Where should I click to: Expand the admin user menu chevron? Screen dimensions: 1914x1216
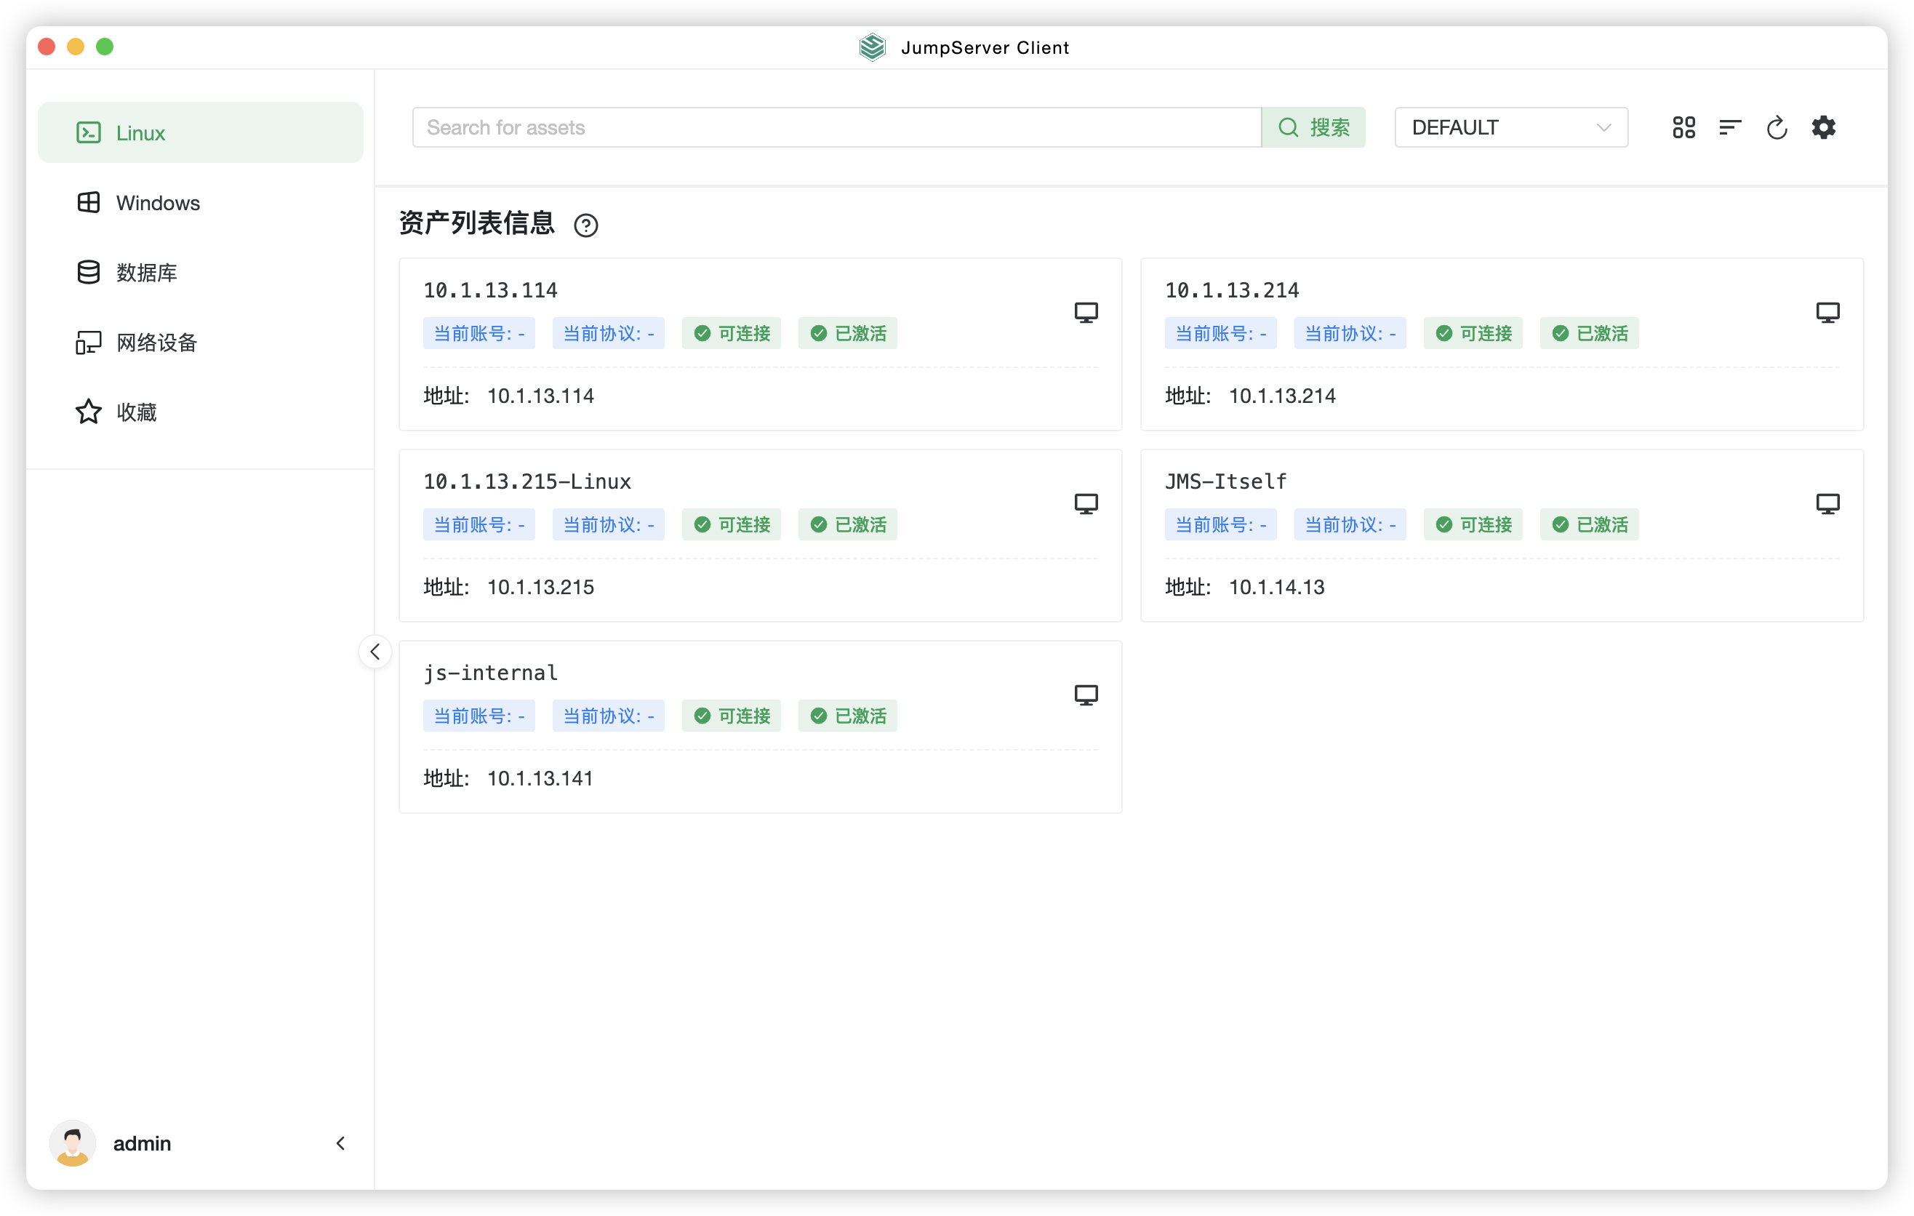point(340,1143)
